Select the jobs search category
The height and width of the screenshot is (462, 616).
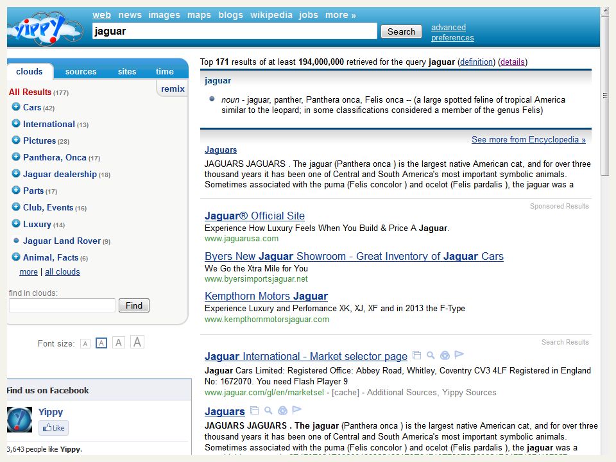[x=309, y=15]
